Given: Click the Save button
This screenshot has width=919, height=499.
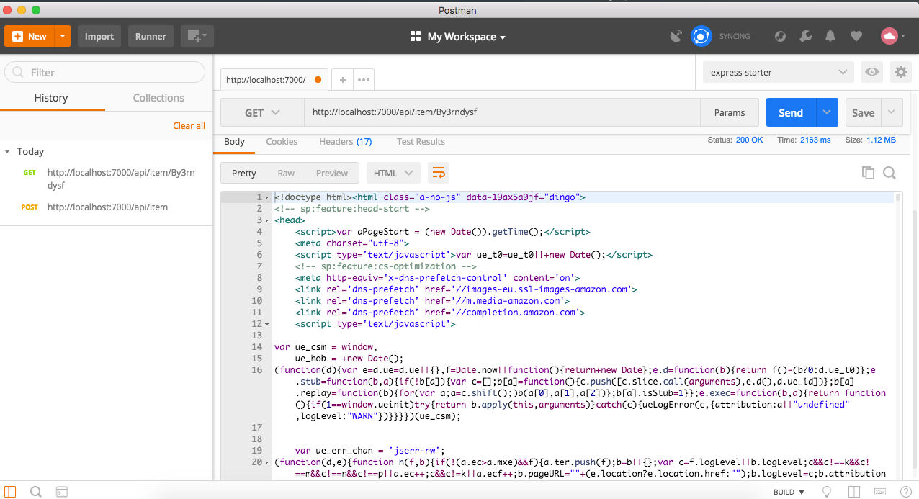Looking at the screenshot, I should [x=863, y=112].
